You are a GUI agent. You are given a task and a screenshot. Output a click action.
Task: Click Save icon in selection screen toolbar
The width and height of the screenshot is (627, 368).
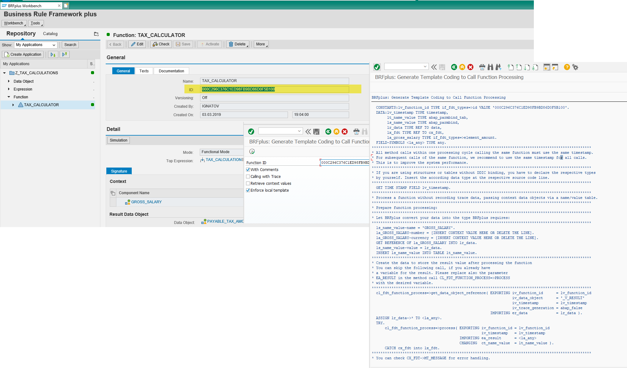316,132
